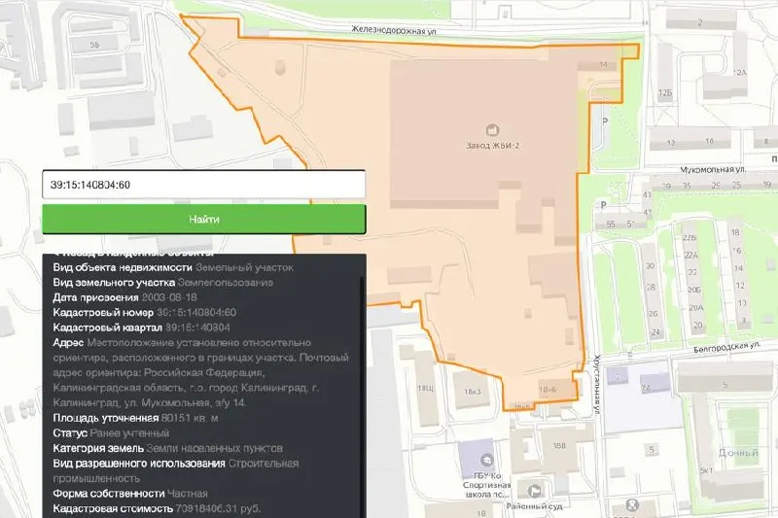Click the Вид объекта недвижимости row
This screenshot has width=778, height=518.
173,267
